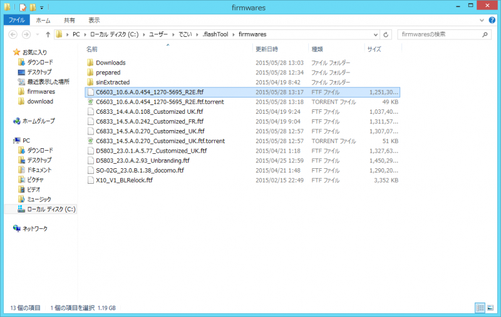This screenshot has width=501, height=317.
Task: Click the New Folder quick access icon
Action: click(33, 7)
